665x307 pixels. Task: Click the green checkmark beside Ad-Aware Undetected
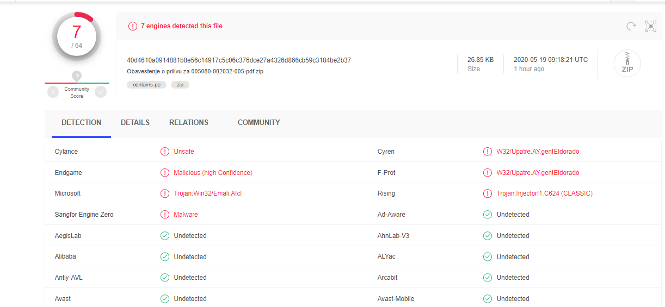click(488, 215)
